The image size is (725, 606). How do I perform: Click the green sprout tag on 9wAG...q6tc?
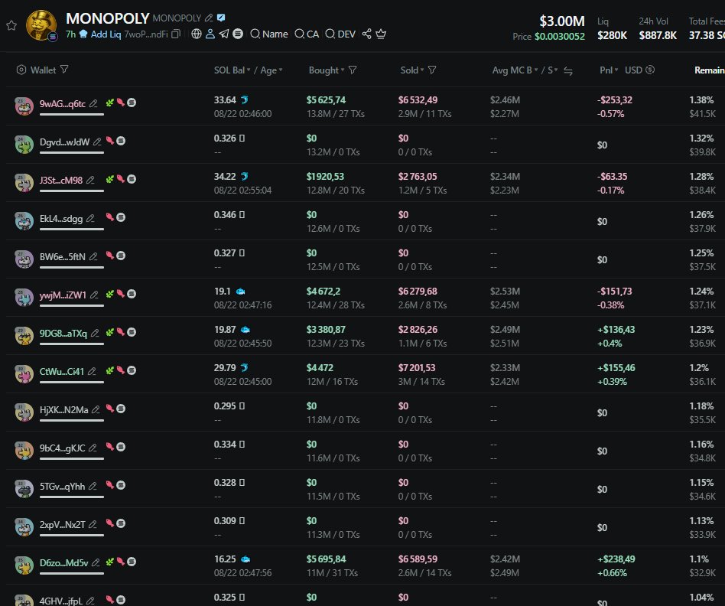[x=109, y=103]
